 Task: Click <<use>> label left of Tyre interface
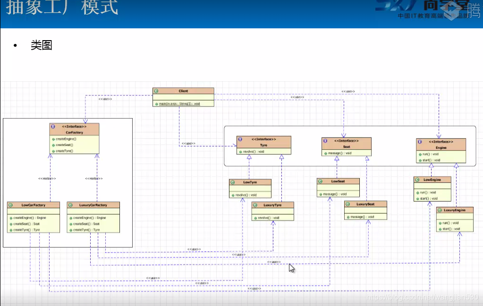pos(188,143)
